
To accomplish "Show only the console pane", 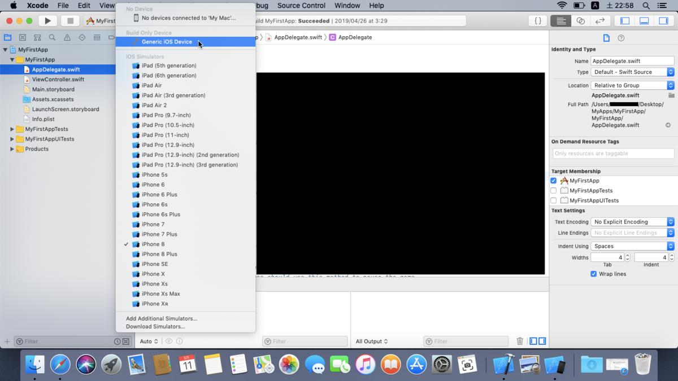I will [x=542, y=341].
